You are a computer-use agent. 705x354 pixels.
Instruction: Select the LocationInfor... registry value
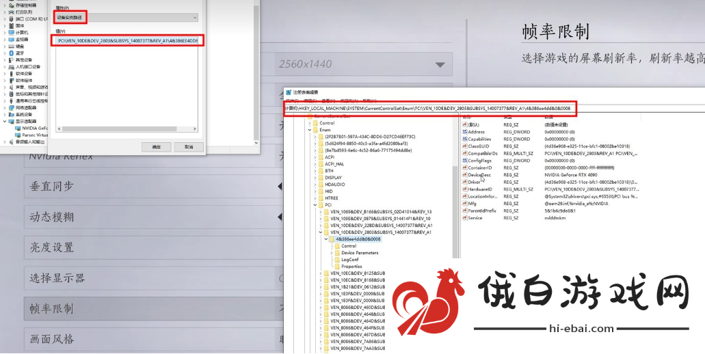(x=483, y=197)
